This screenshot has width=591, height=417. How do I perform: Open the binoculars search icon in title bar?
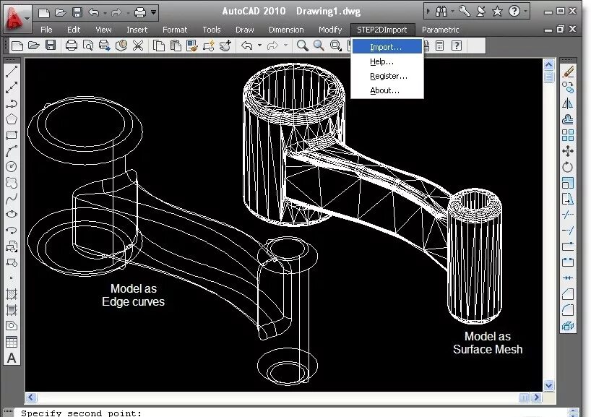tap(441, 12)
